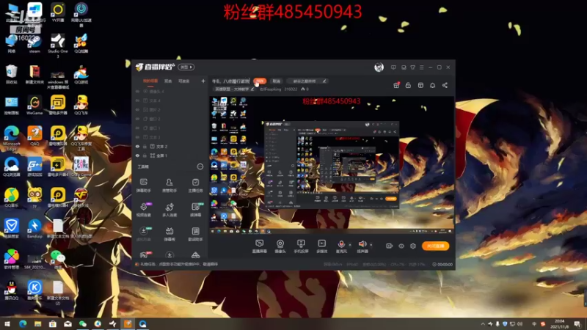Open the WeGame desktop shortcut
587x330 pixels.
click(x=34, y=105)
